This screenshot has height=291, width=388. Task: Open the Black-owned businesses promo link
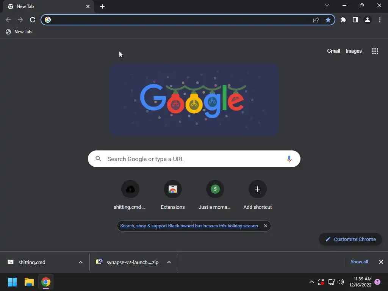[x=189, y=226]
